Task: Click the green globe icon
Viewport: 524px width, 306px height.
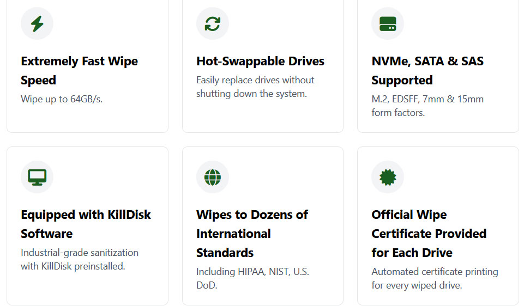Action: click(213, 177)
